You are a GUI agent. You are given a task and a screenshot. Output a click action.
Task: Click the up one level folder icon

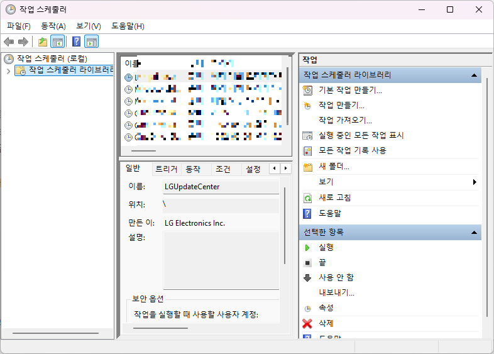click(43, 41)
